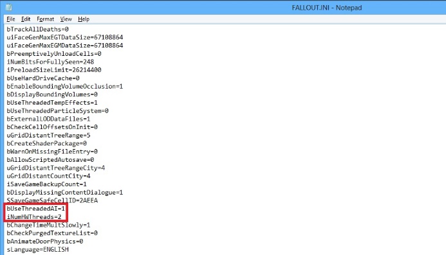Open the File menu
446x255 pixels.
click(11, 19)
